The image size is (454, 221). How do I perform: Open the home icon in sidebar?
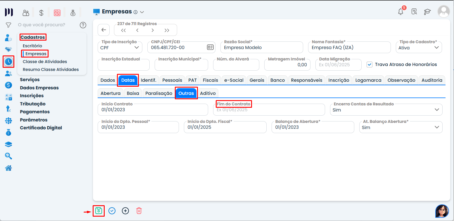(8, 168)
